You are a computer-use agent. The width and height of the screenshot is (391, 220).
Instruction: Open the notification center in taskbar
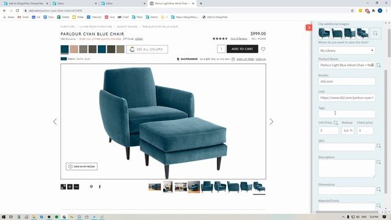coord(384,217)
